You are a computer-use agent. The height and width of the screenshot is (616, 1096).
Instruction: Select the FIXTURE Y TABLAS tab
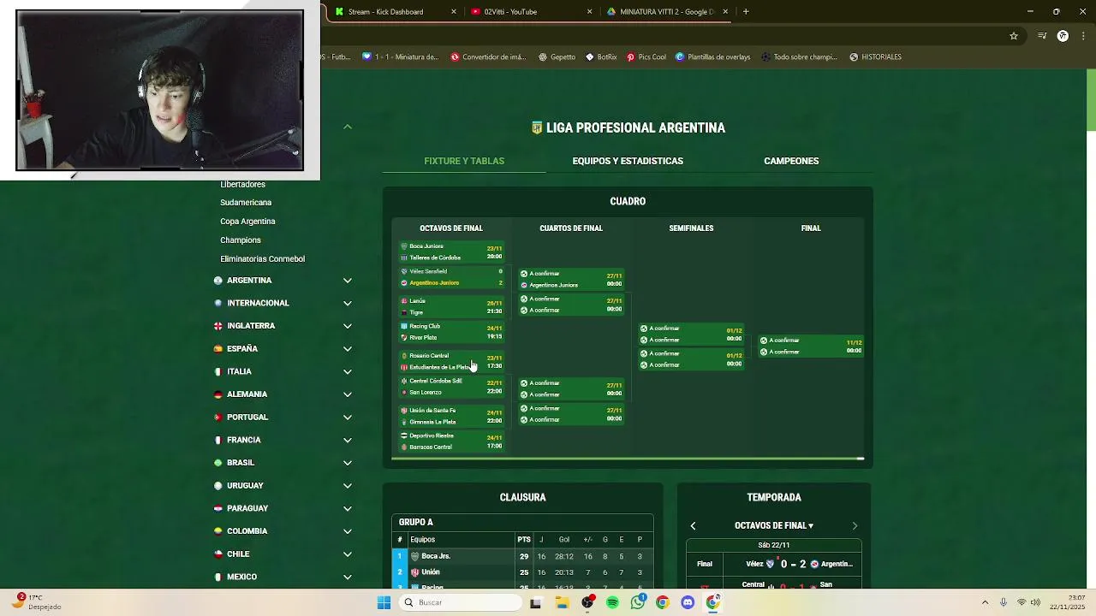[464, 161]
